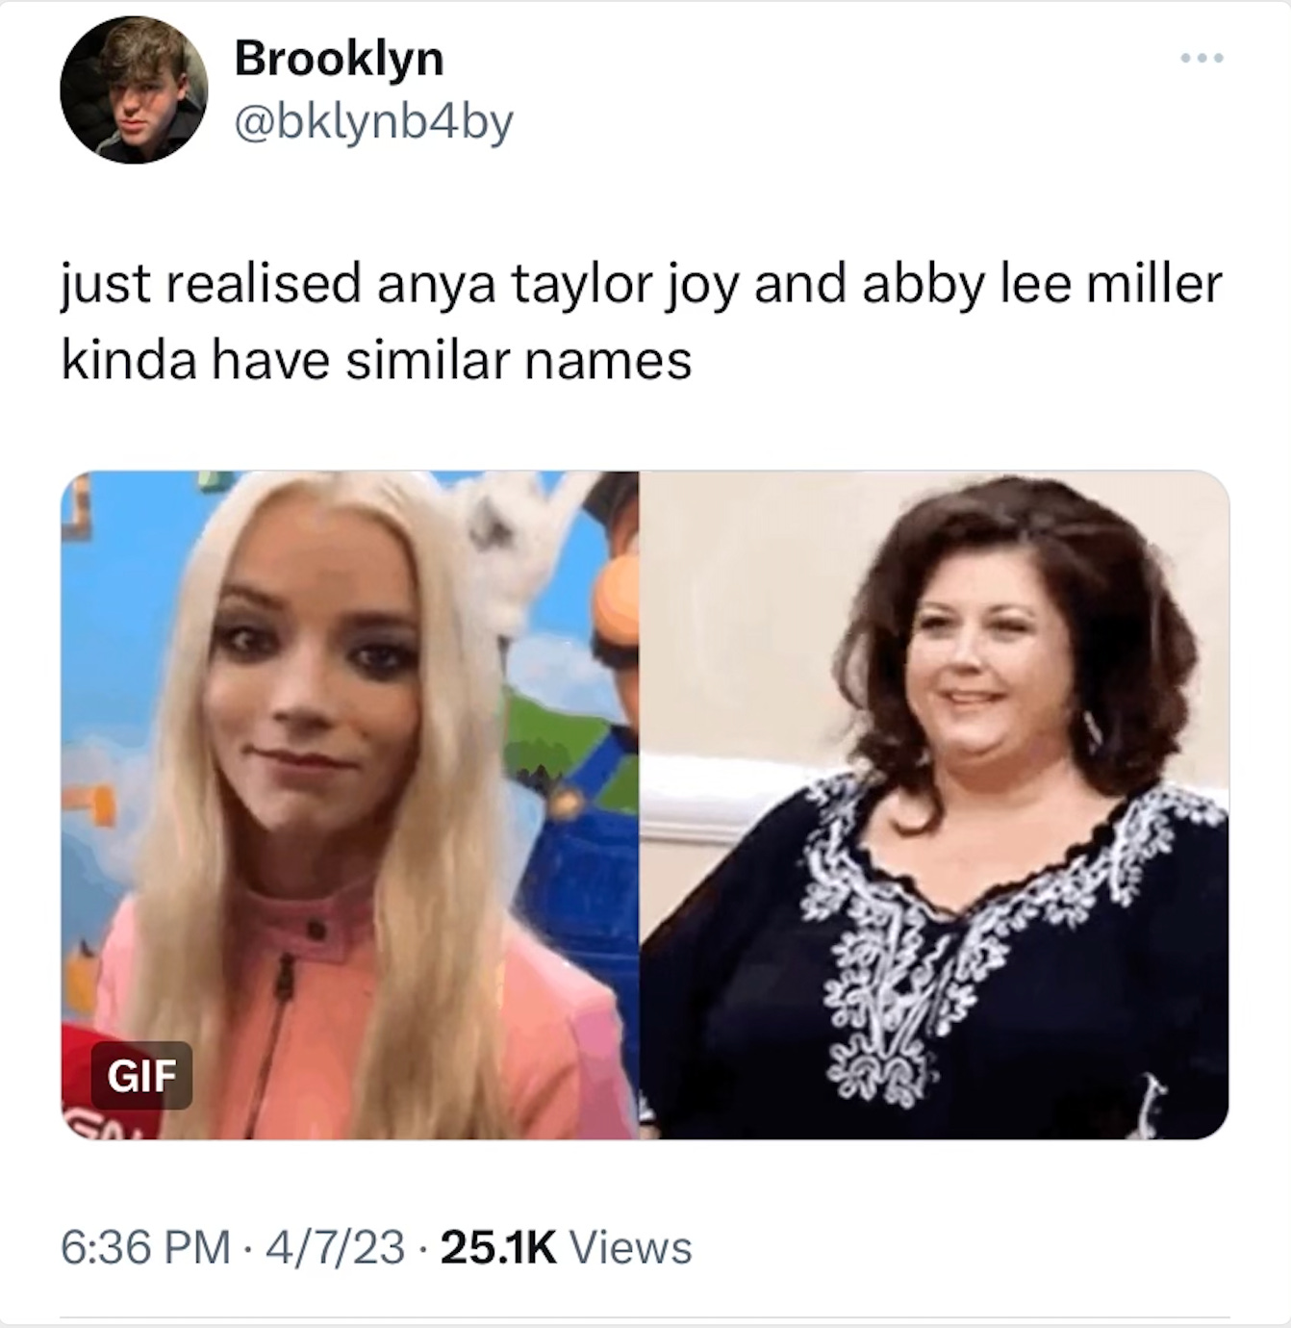Open the left GIF panel with blonde woman

[x=350, y=804]
